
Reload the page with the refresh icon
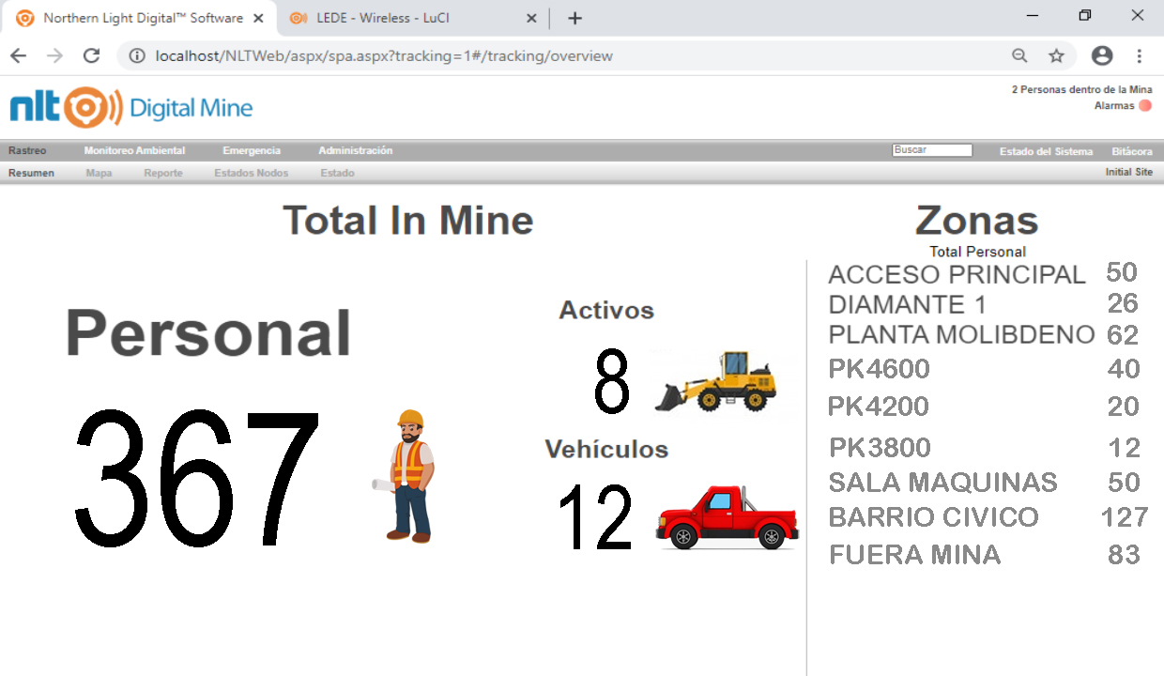click(91, 56)
